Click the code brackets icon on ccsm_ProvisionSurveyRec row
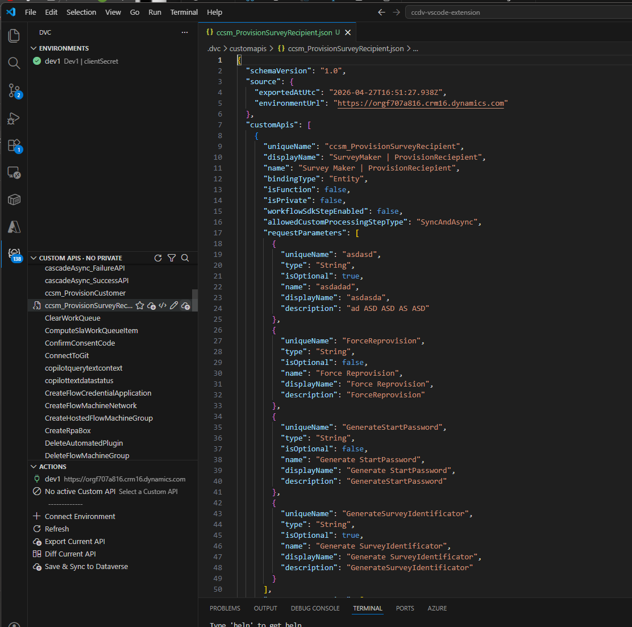The width and height of the screenshot is (632, 627). [163, 306]
